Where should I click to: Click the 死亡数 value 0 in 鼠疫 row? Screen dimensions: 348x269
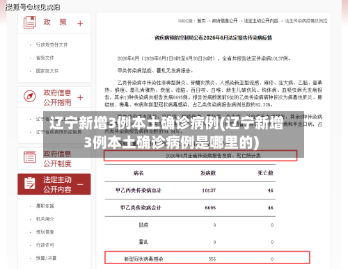[272, 225]
